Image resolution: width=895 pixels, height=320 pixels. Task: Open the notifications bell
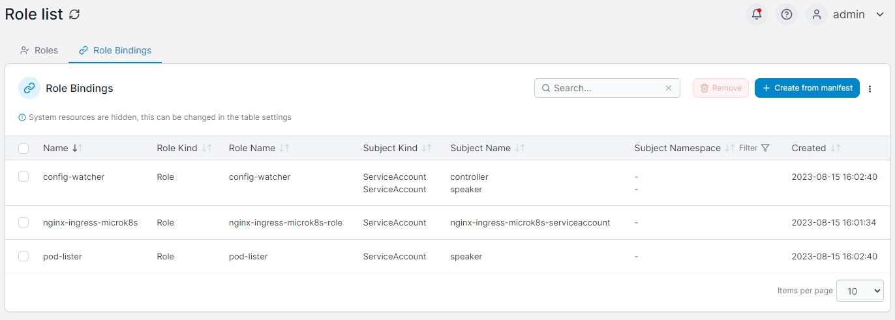point(757,14)
